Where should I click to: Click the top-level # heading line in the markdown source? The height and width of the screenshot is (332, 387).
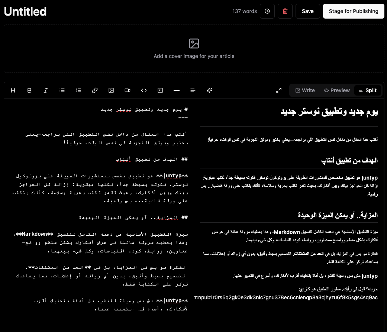[144, 109]
